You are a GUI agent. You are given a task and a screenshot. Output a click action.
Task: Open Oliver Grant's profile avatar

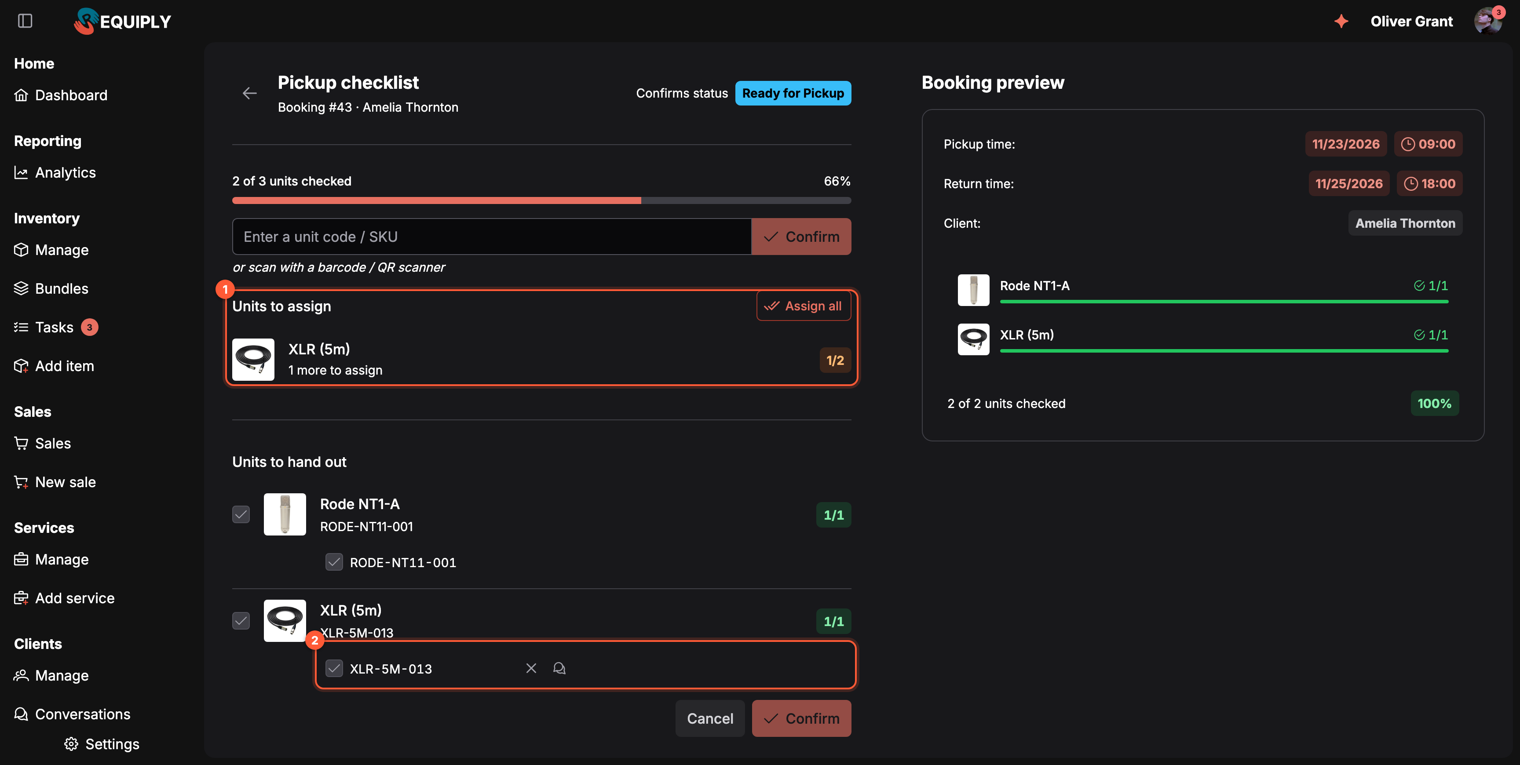click(1487, 21)
